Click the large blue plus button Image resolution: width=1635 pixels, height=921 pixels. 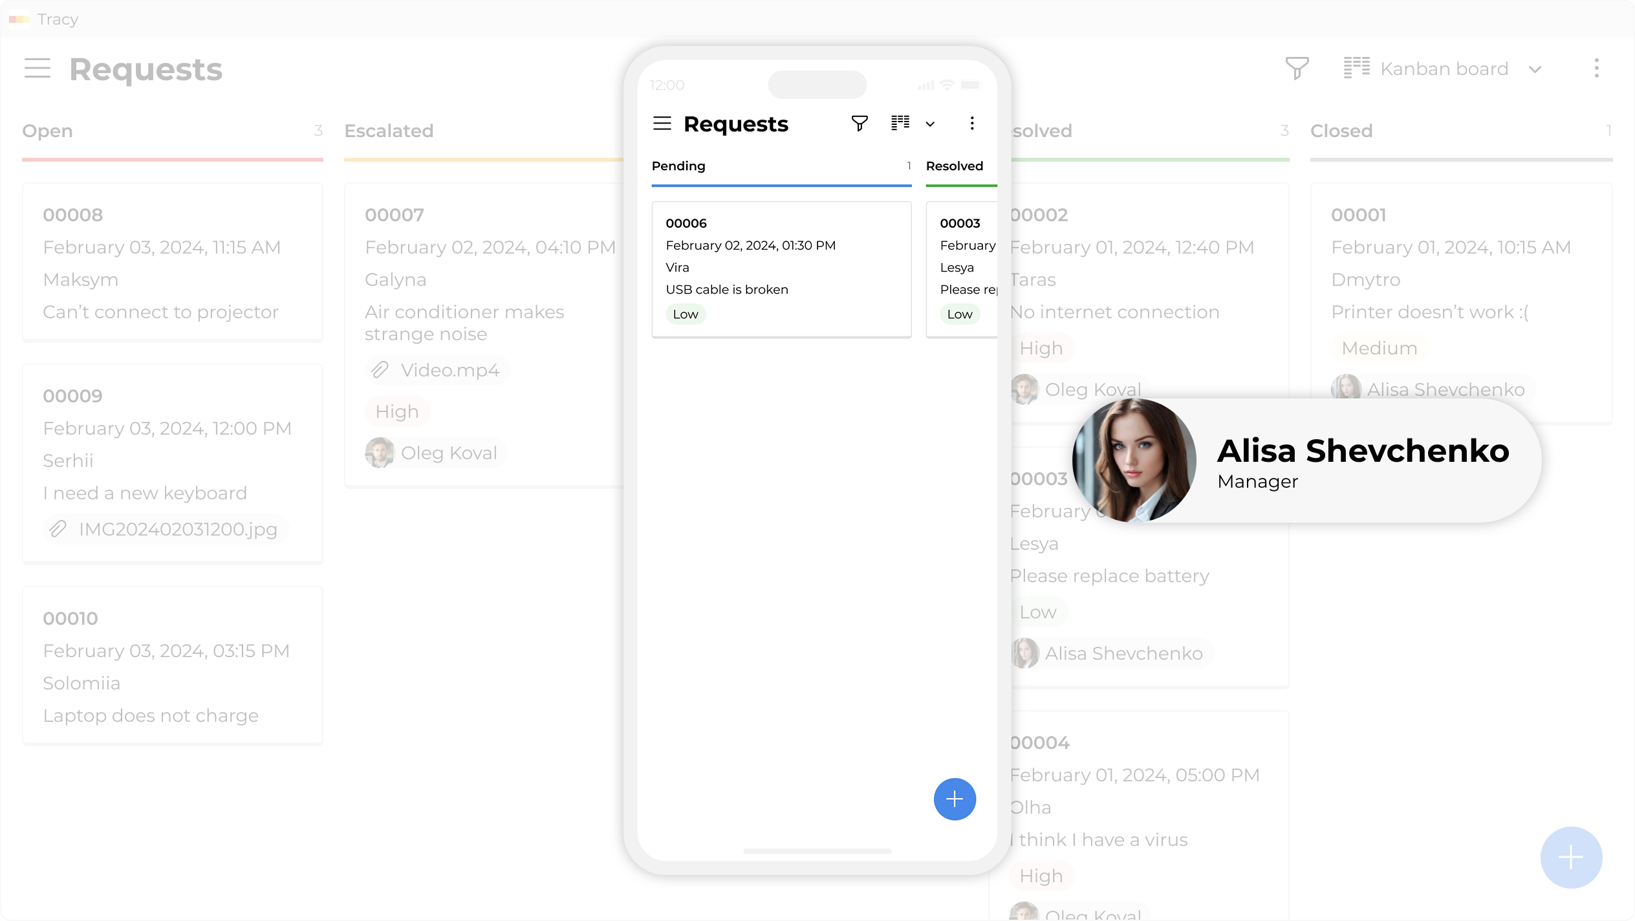1570,857
